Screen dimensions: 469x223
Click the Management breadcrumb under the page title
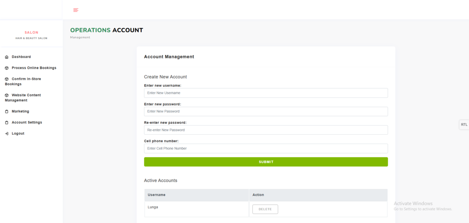click(80, 37)
